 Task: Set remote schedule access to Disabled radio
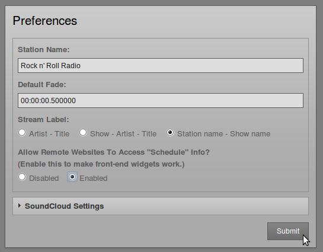(x=22, y=177)
